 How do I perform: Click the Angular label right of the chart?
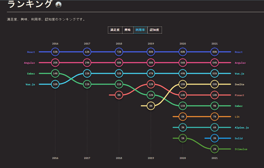tap(240, 63)
